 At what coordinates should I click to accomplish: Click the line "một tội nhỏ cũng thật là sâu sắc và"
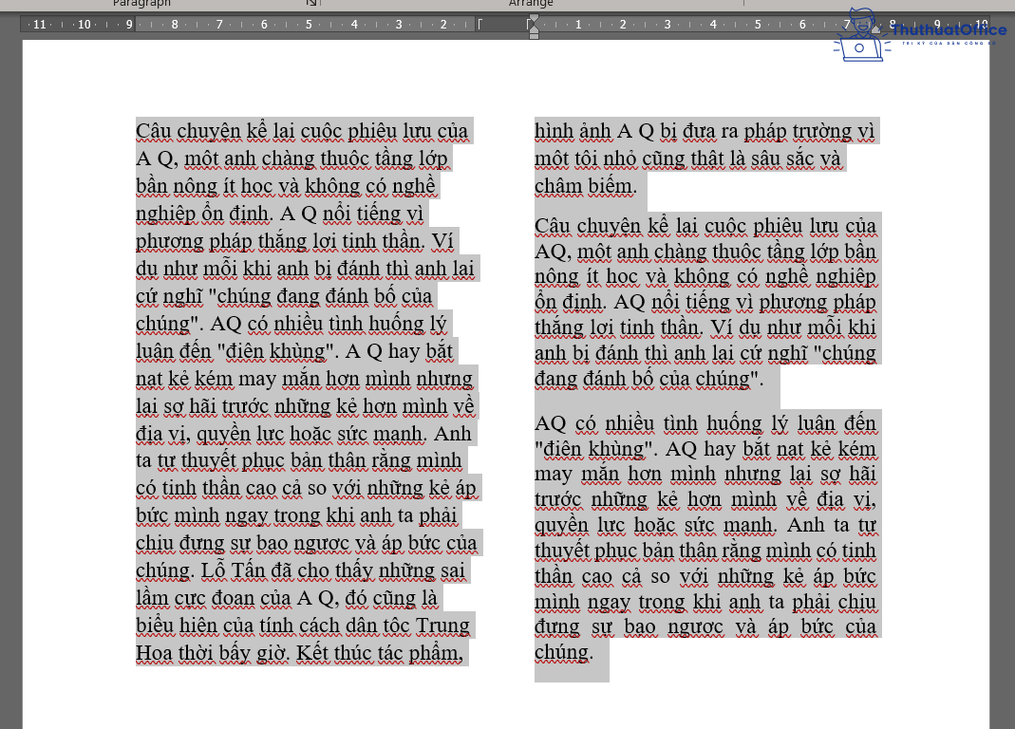click(687, 159)
